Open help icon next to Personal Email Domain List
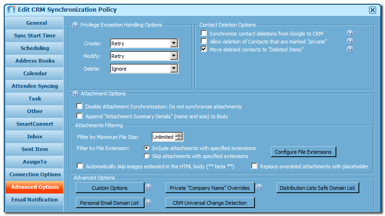 tap(148, 202)
